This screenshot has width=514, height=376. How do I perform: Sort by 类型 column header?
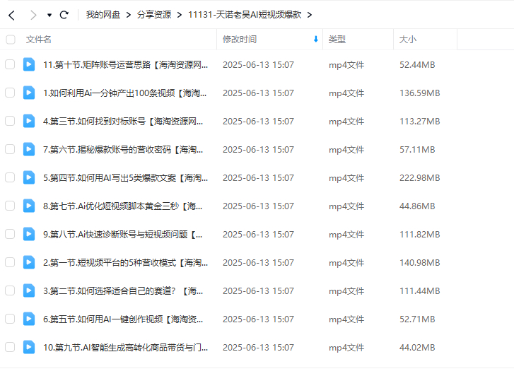click(337, 40)
